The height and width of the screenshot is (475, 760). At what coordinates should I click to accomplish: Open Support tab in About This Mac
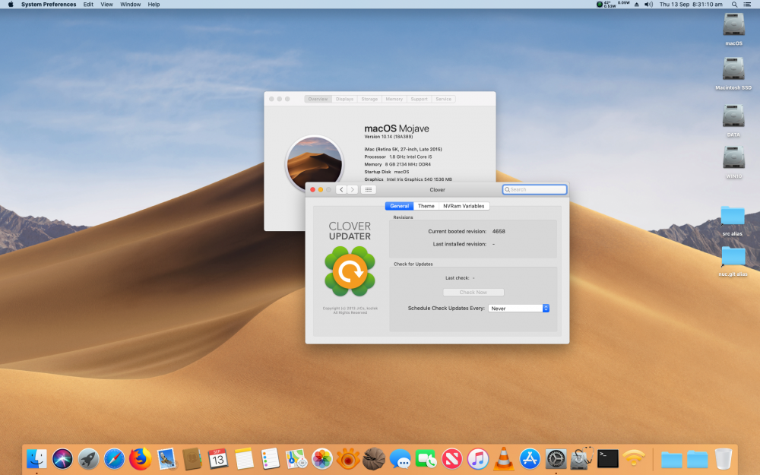point(420,99)
